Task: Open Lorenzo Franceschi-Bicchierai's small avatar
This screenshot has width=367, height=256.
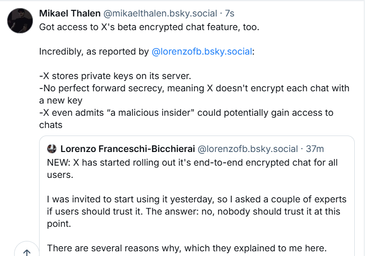Action: 52,149
